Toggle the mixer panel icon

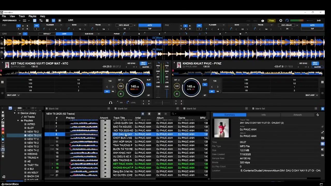[53, 20]
